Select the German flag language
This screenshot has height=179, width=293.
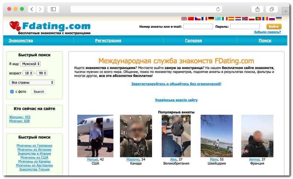[x=211, y=19]
